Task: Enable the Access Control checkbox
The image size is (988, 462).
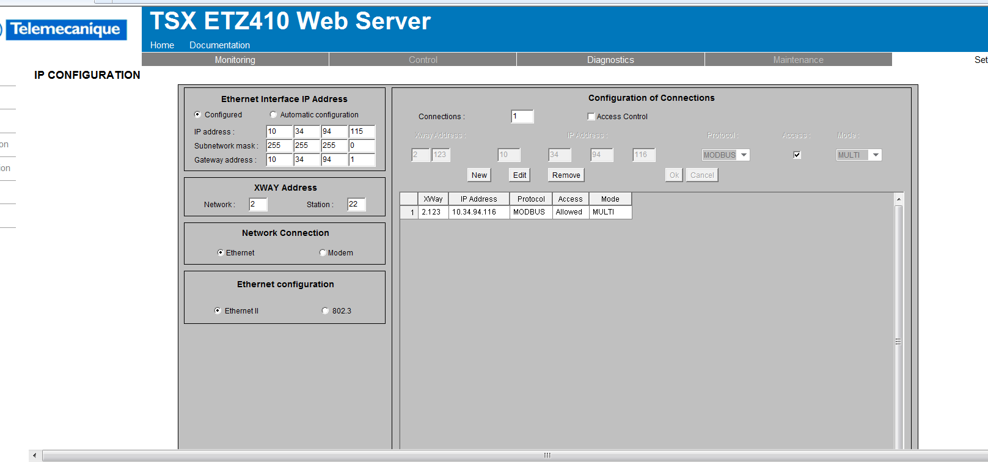Action: (591, 117)
